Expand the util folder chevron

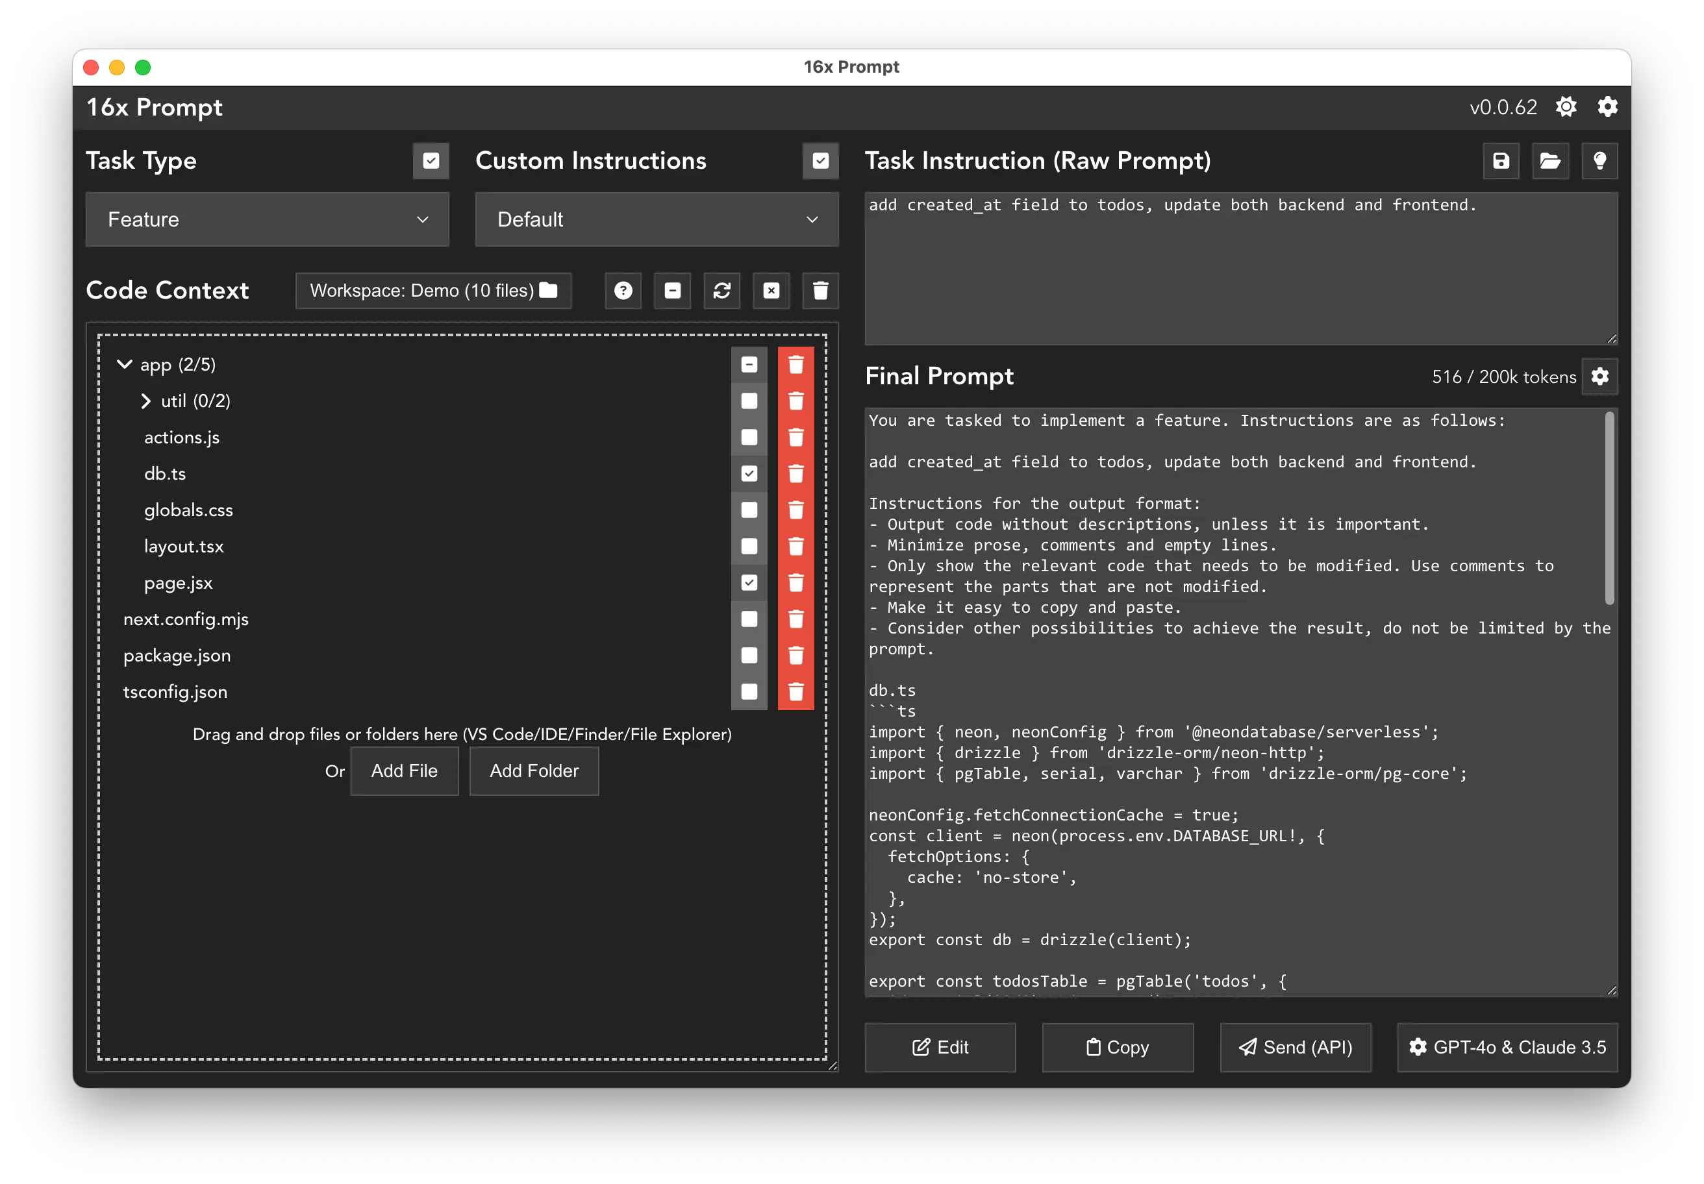[145, 401]
